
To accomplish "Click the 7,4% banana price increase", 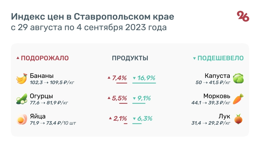I will coord(119,78).
